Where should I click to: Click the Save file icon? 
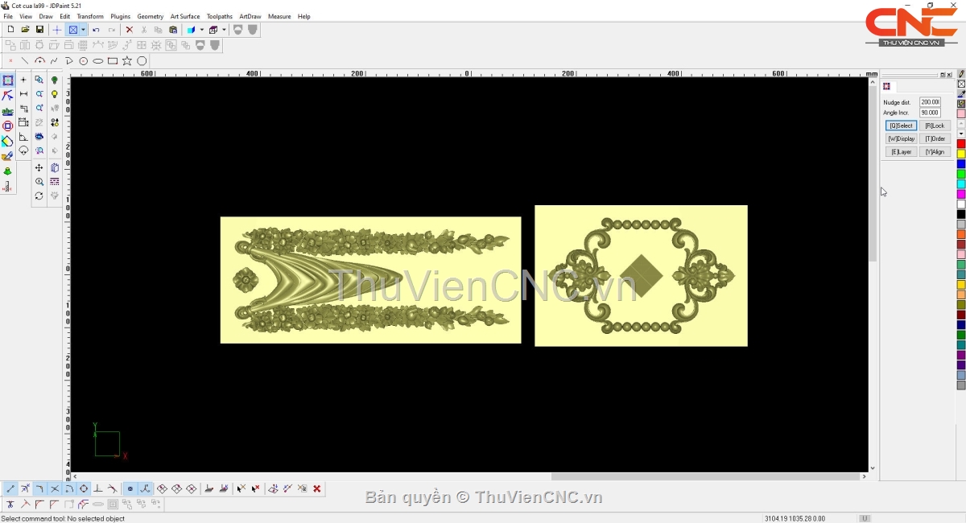point(39,30)
